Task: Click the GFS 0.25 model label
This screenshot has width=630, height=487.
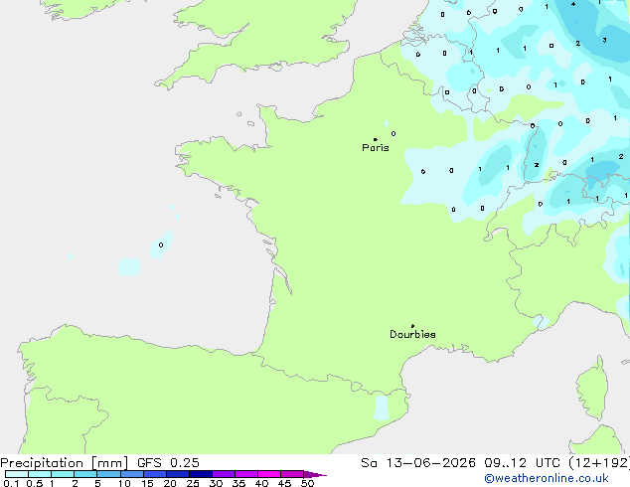Action: pos(168,463)
